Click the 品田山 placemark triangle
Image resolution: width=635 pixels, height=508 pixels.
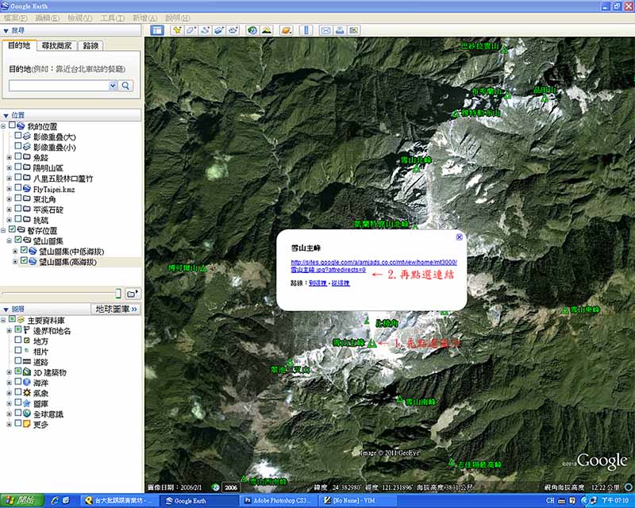545,98
